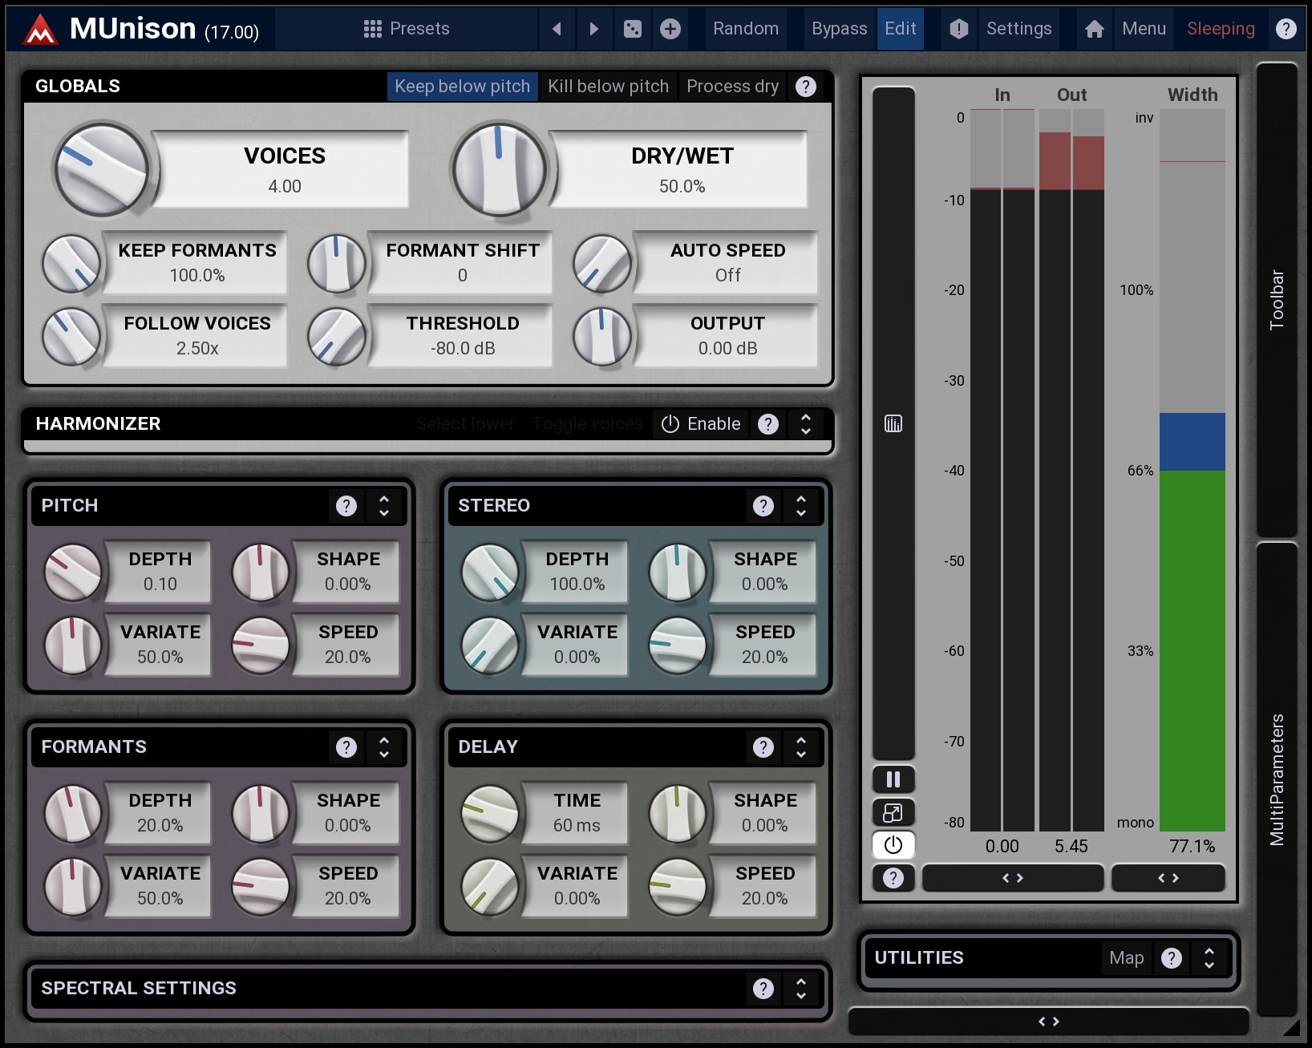Click the Width meter arrows button
1312x1048 pixels.
1168,878
